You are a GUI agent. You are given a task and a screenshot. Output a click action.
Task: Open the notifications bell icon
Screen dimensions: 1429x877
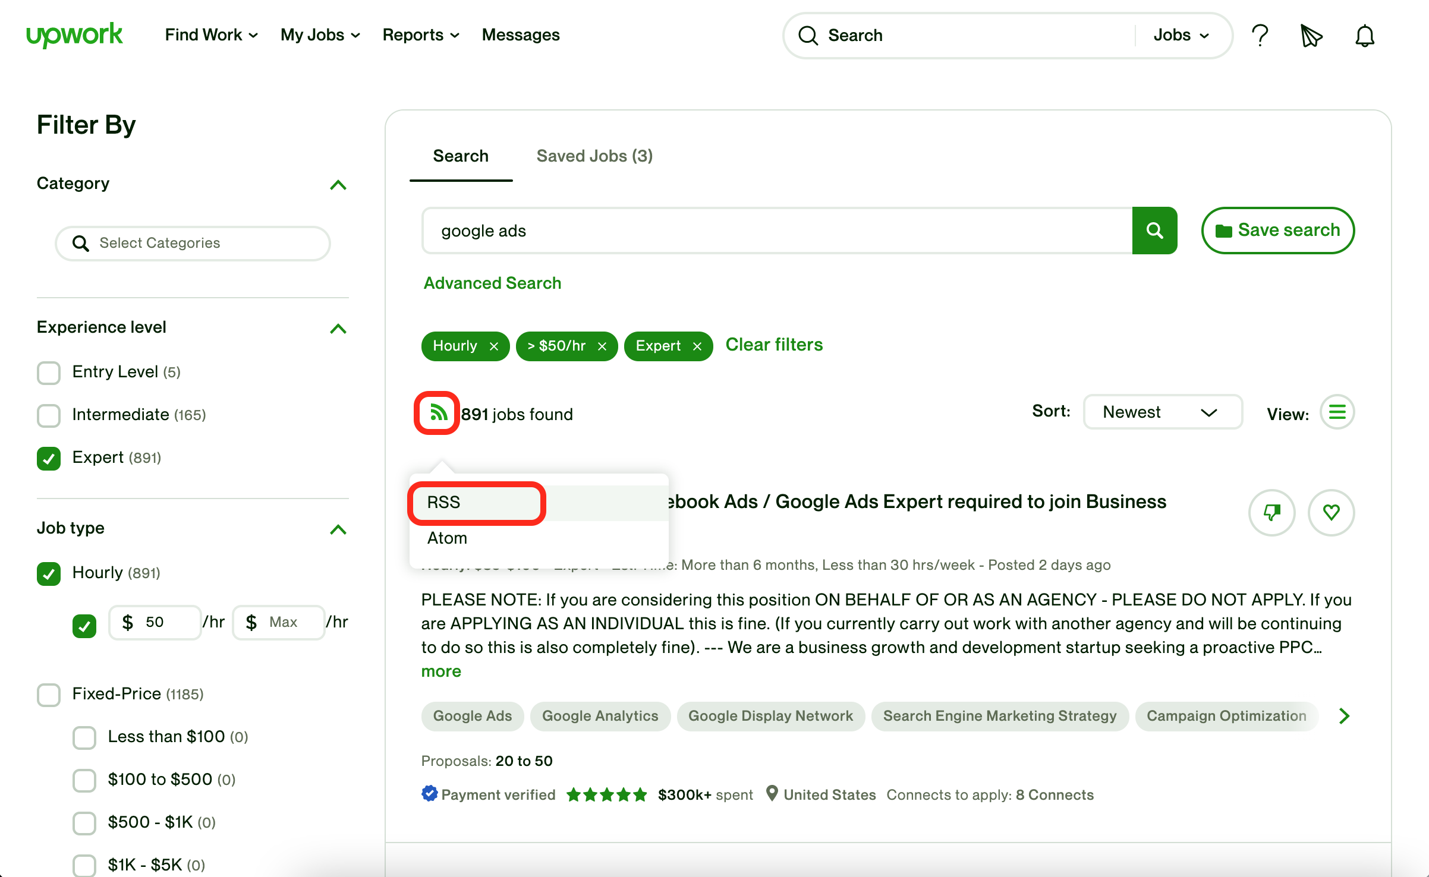(1364, 36)
